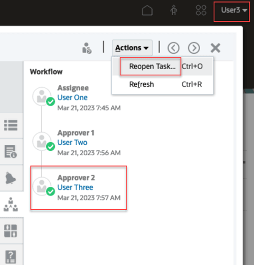
Task: Click timestamp Mar 21, 2023 7:56 AM
Action: pyautogui.click(x=89, y=153)
